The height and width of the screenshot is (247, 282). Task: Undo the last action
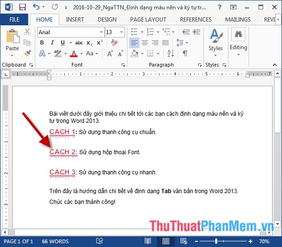36,7
